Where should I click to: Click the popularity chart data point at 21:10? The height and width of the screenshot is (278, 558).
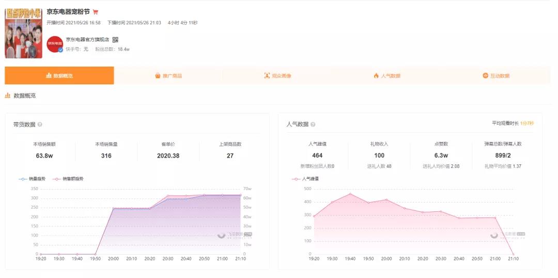point(513,254)
